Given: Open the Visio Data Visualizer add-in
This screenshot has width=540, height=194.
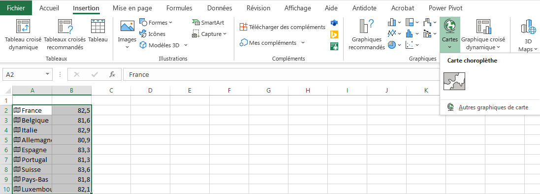Looking at the screenshot, I should point(334,23).
